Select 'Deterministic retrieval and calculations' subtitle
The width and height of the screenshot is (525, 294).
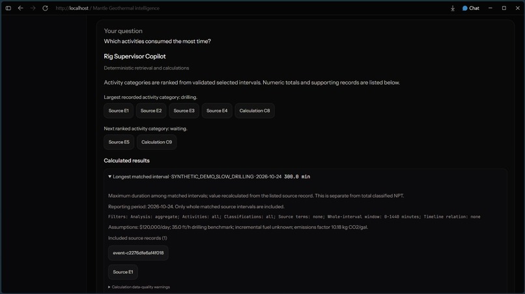(147, 68)
